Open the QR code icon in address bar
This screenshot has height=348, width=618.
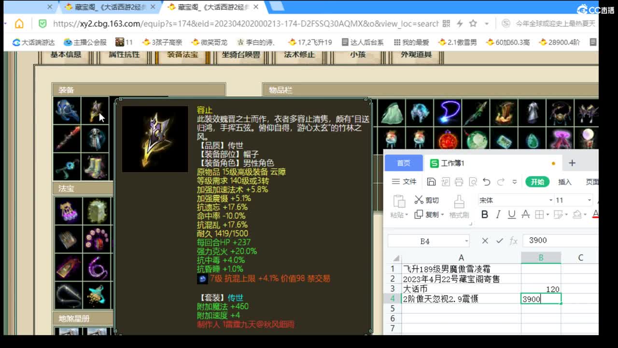click(x=446, y=24)
